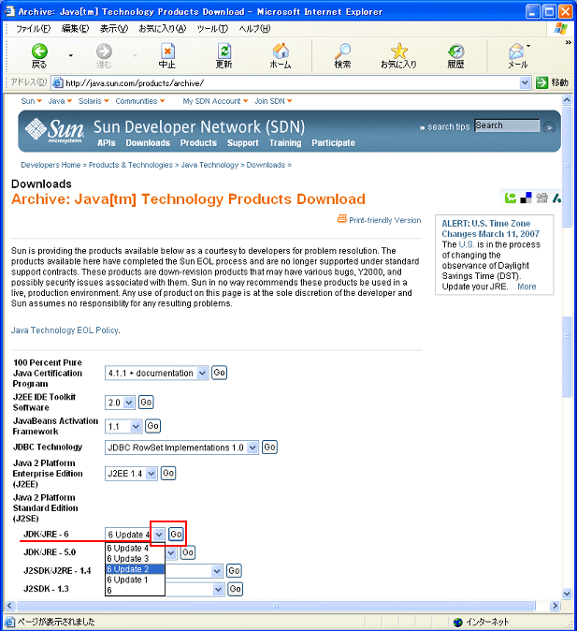This screenshot has height=631, width=577.
Task: Click the round search submit arrow icon
Action: tap(548, 127)
